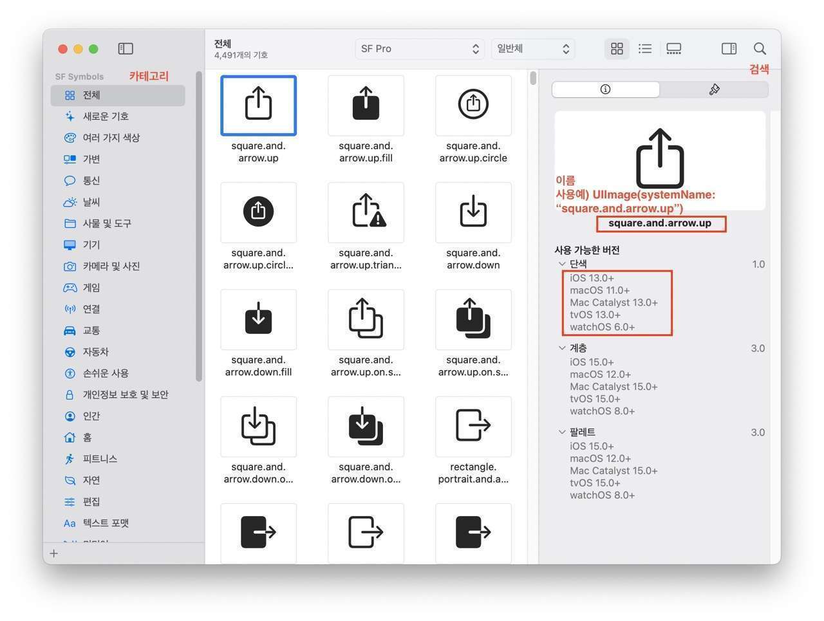Click the plus button to add collection

[x=54, y=553]
